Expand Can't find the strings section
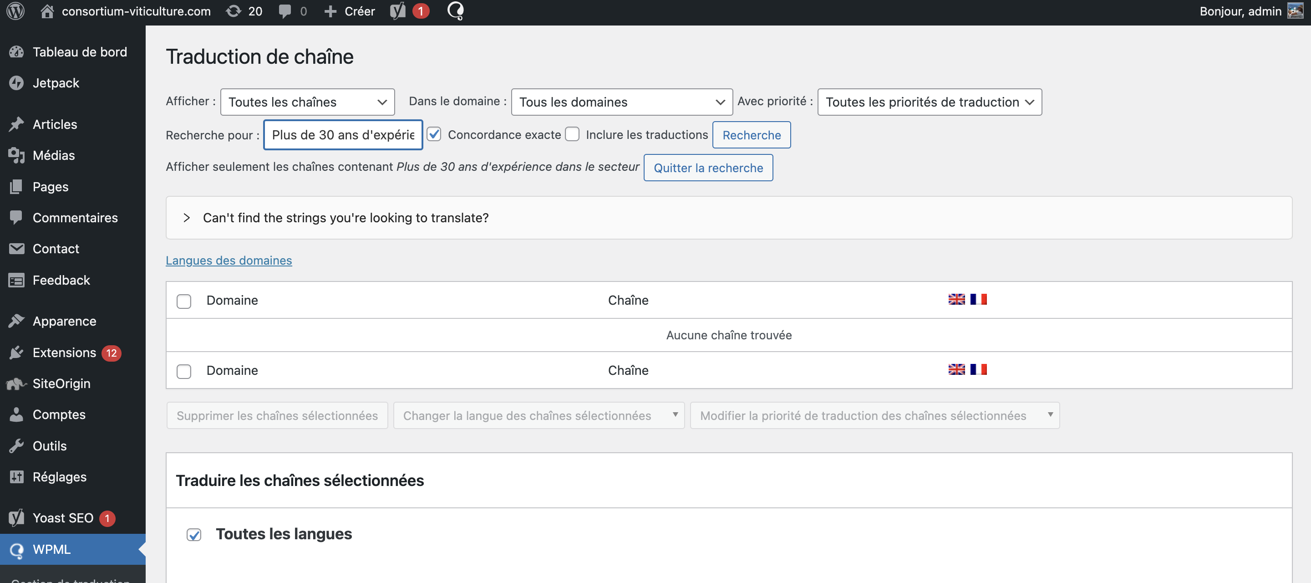Viewport: 1311px width, 583px height. click(729, 218)
